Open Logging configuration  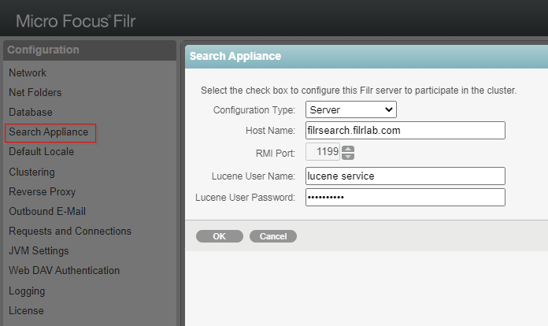tap(27, 291)
